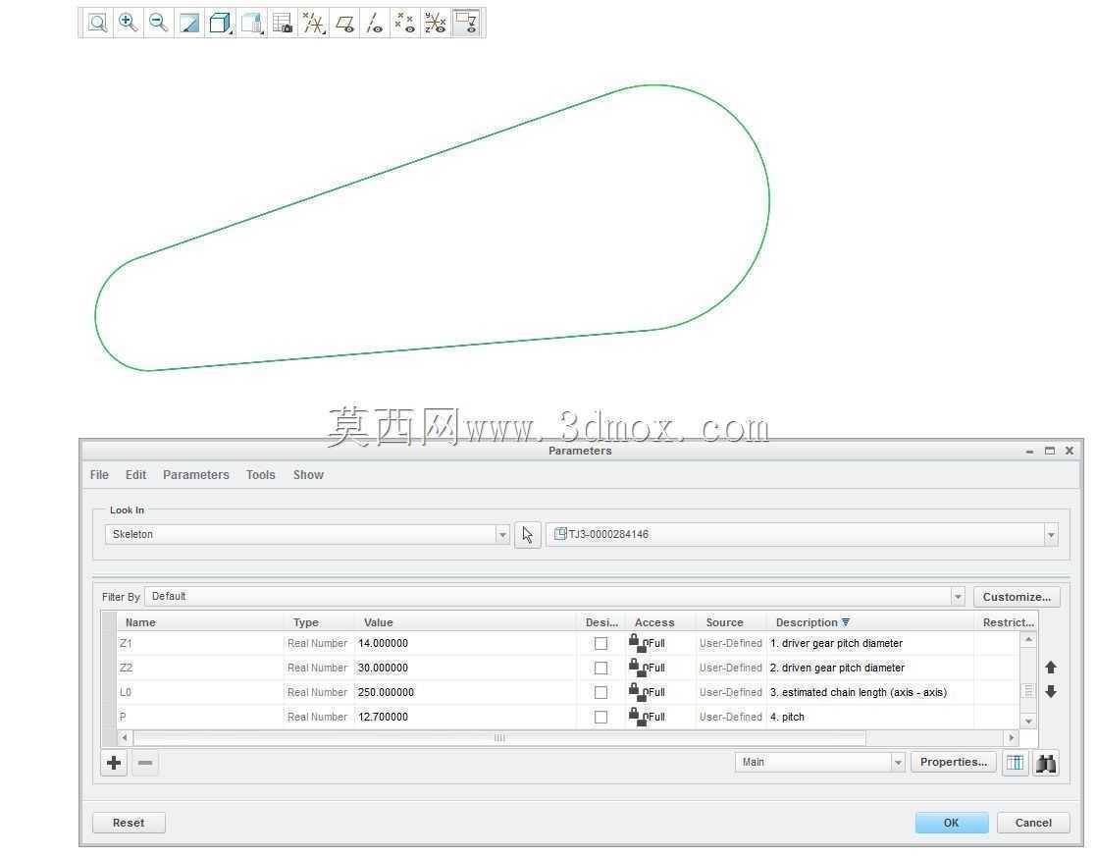Open the Show menu
This screenshot has height=857, width=1096.
308,475
